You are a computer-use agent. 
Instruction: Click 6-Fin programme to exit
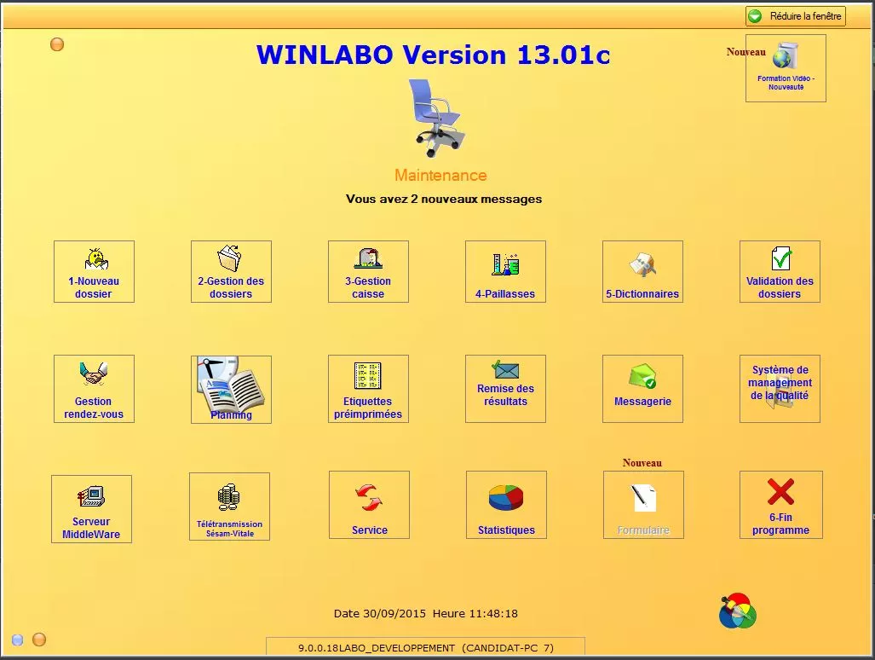[780, 505]
